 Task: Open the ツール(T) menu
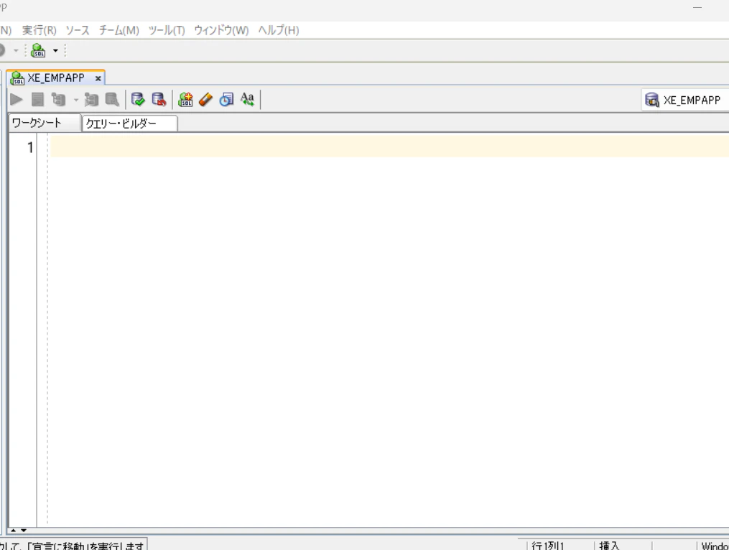point(167,30)
